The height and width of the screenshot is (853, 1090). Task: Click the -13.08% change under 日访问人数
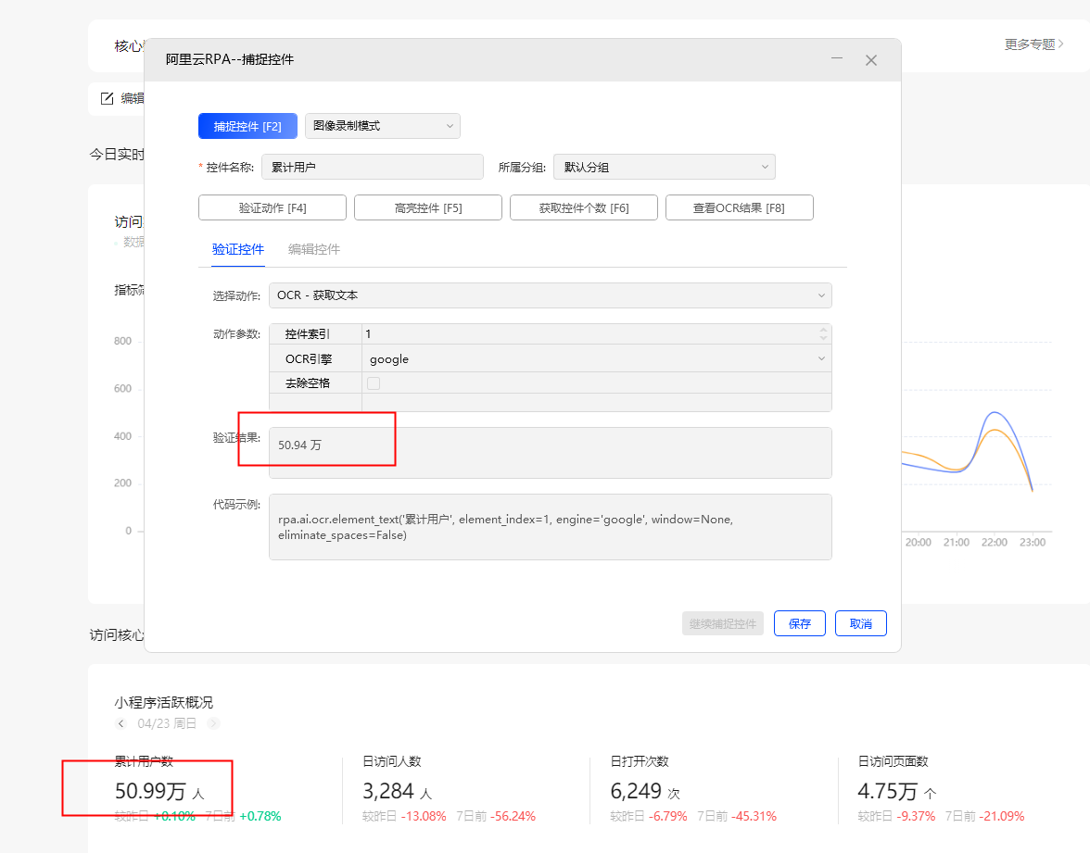[x=424, y=816]
